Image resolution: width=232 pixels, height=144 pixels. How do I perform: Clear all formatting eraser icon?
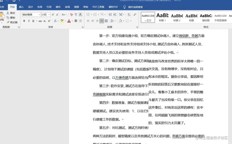72,14
